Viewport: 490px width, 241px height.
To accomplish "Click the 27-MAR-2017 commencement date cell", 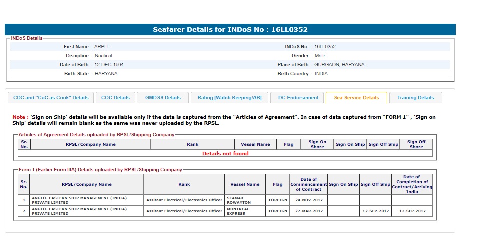I will tap(309, 211).
